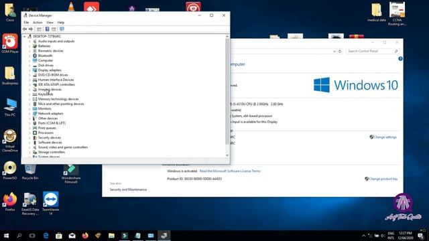Click refresh button in System address bar
The image size is (429, 241).
[x=340, y=51]
